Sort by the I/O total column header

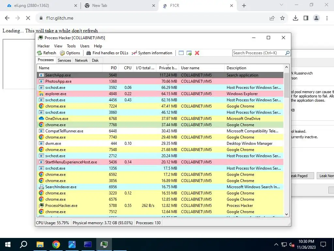pos(145,68)
